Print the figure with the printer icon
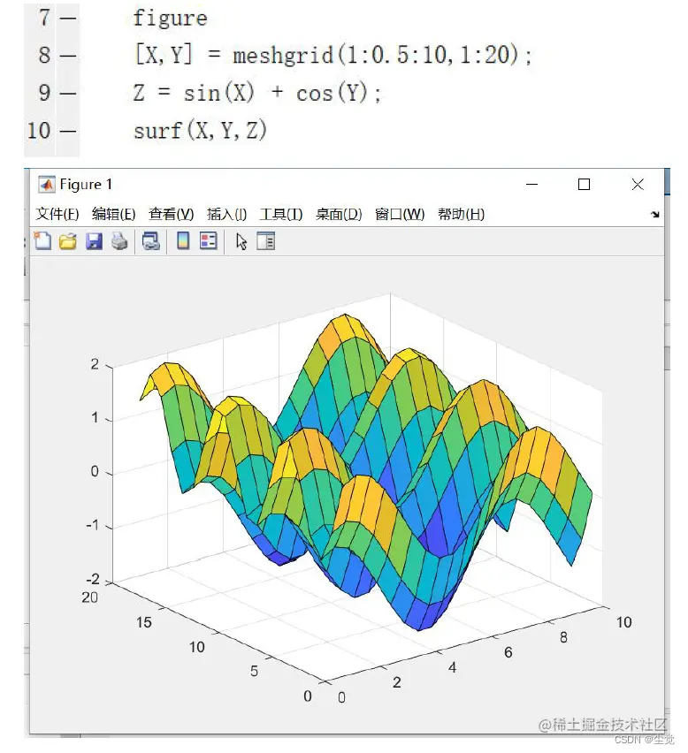Viewport: 688px width, 753px height. click(119, 241)
